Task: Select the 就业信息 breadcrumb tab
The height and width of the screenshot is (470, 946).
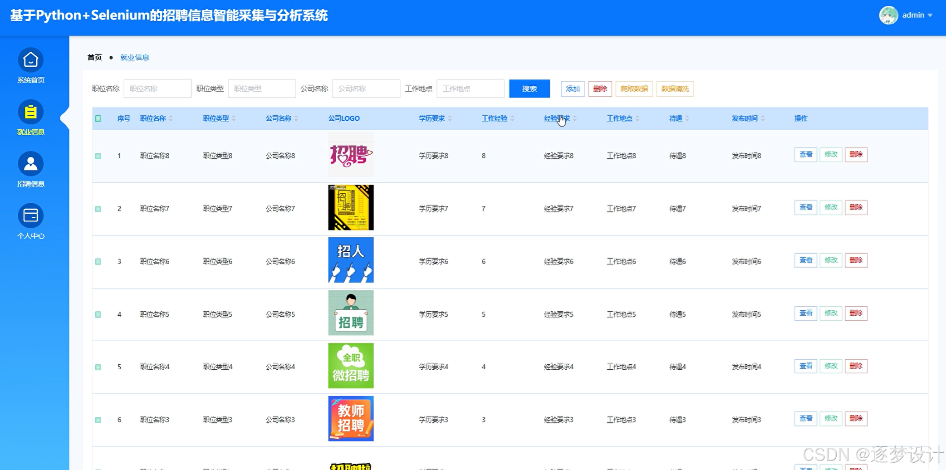Action: [134, 57]
